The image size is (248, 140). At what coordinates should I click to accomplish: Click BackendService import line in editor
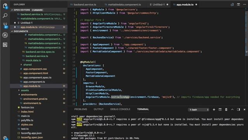pos(121,38)
